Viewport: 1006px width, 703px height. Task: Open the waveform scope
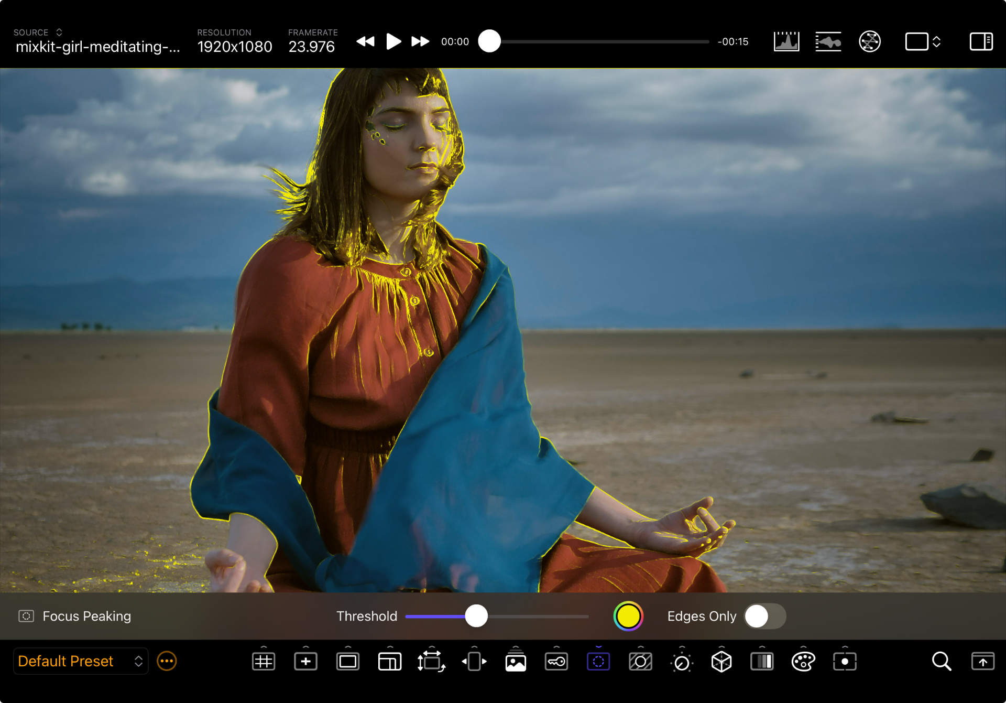click(828, 41)
